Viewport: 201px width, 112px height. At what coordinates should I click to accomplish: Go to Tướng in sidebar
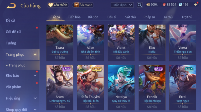click(x=11, y=43)
